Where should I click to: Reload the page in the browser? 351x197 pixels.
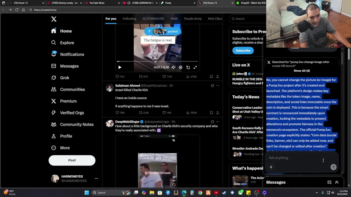coord(17,10)
